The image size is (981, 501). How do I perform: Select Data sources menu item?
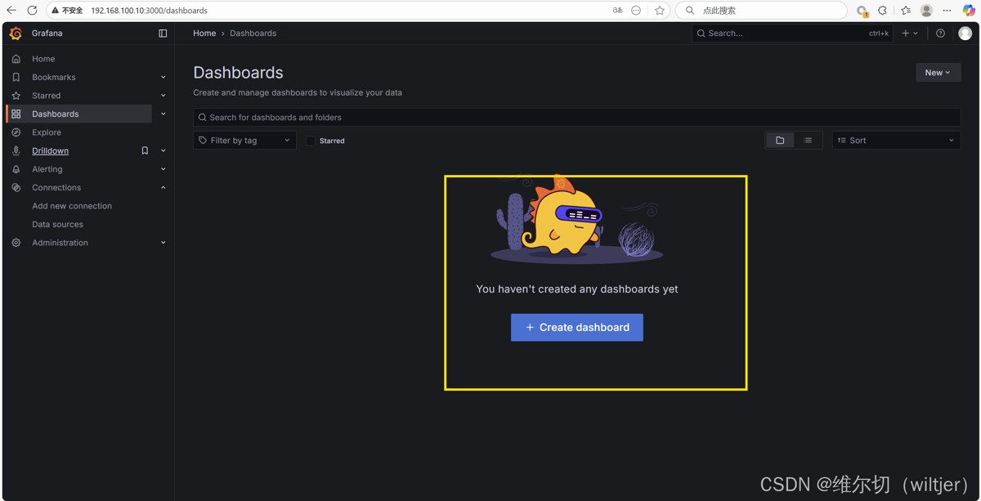tap(57, 224)
